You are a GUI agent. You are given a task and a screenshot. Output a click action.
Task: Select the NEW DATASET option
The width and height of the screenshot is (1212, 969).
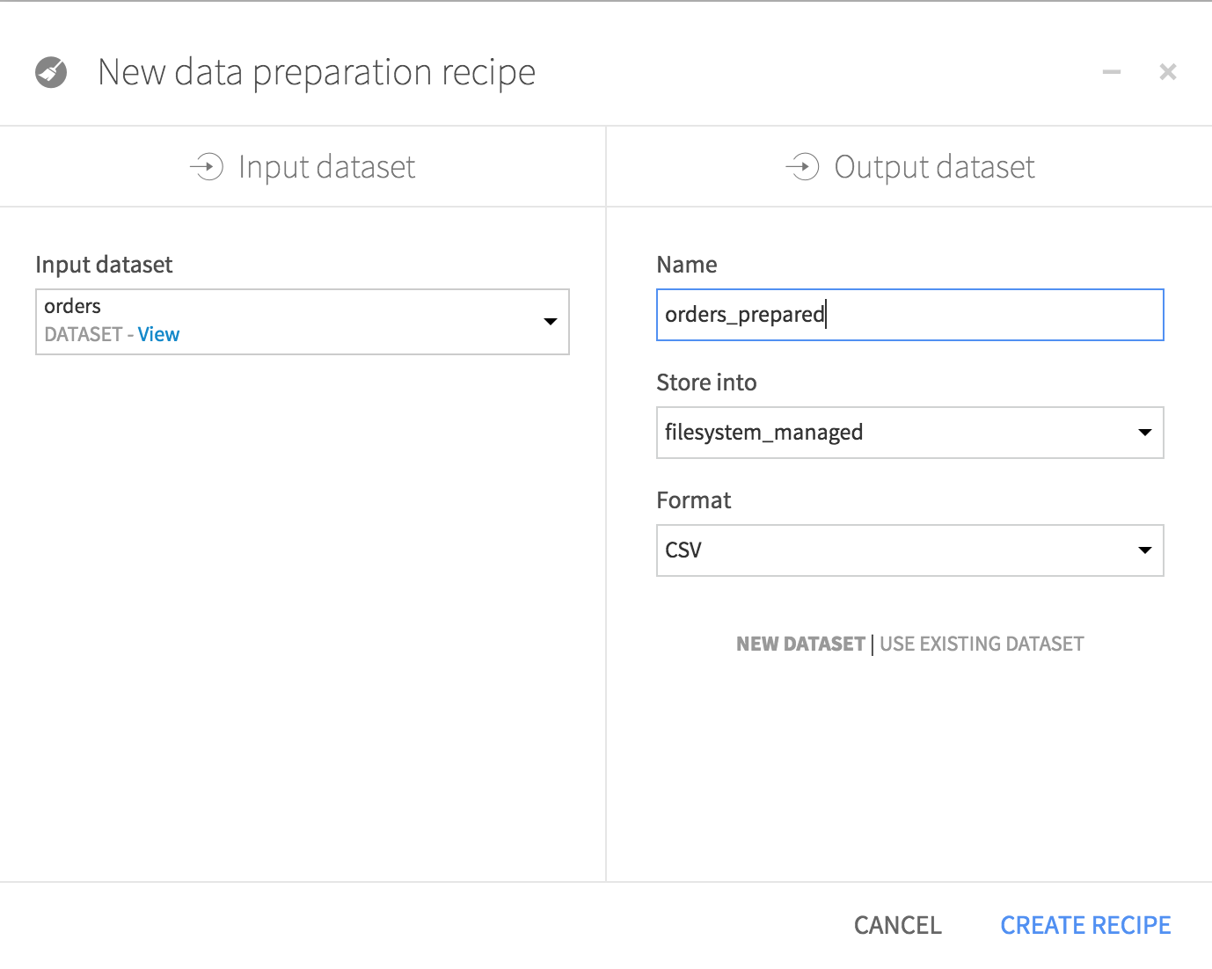[800, 643]
